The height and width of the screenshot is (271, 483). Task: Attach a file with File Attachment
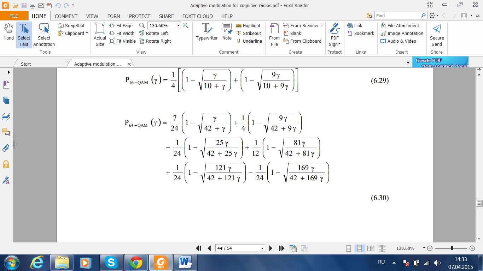click(400, 26)
